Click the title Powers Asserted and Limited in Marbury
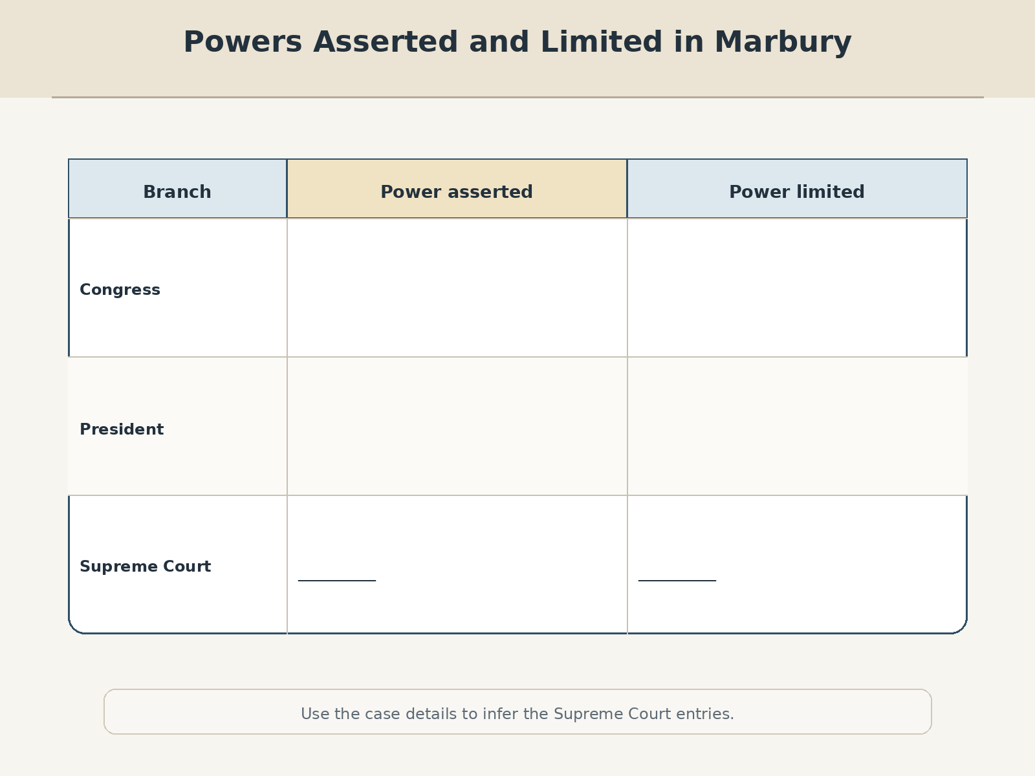Viewport: 1035px width, 776px height. [x=517, y=42]
